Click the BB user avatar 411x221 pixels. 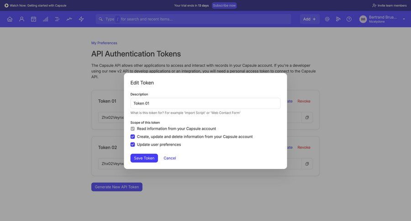pyautogui.click(x=363, y=19)
